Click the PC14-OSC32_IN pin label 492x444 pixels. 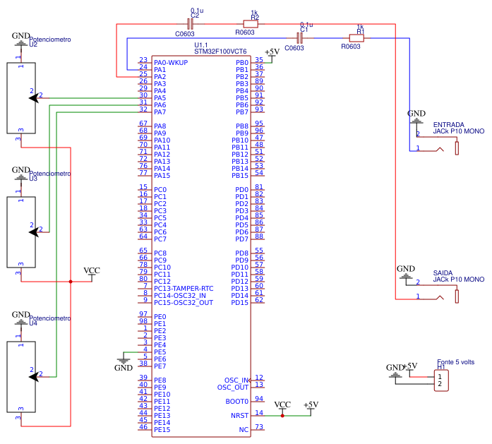[180, 296]
